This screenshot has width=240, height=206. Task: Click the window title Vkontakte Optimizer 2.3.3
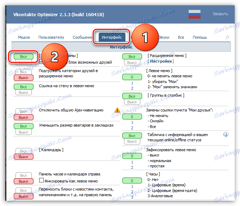59,14
